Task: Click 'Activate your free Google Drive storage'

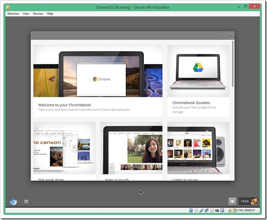Action: coord(194,110)
